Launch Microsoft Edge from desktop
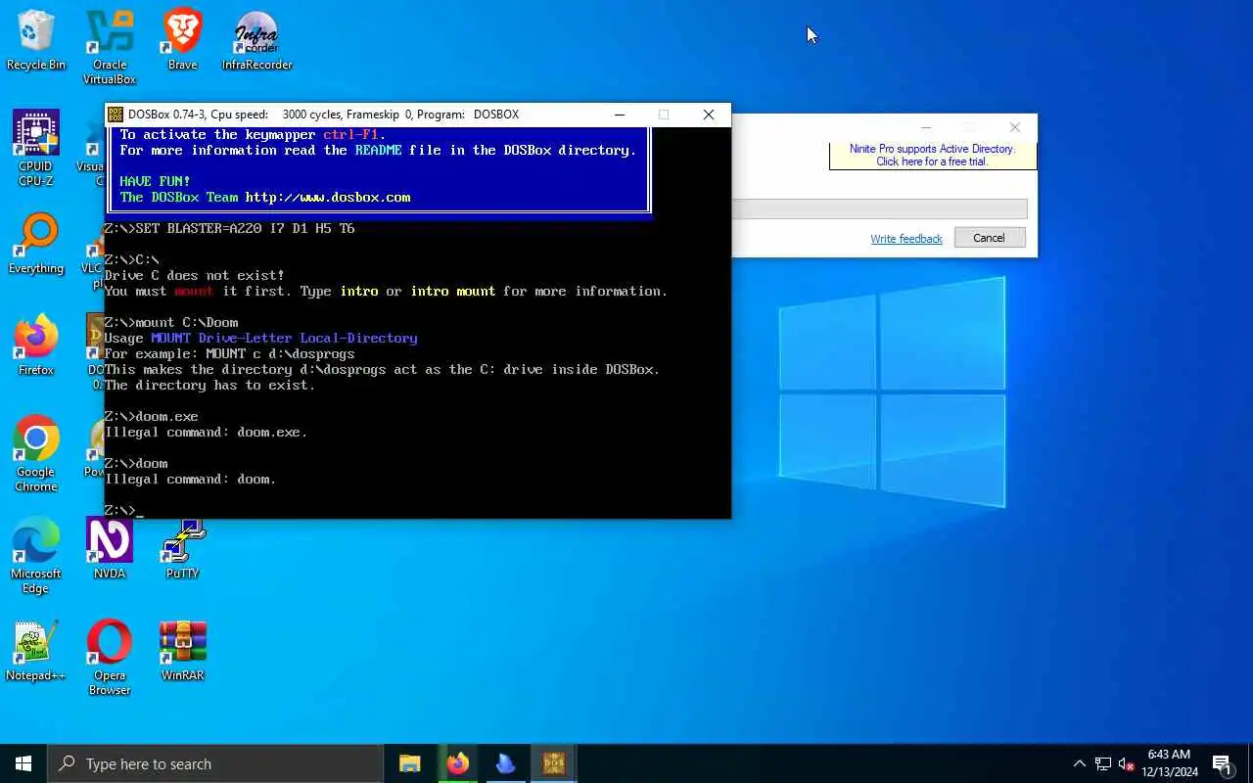Screen dimensions: 1253x783 point(36,556)
